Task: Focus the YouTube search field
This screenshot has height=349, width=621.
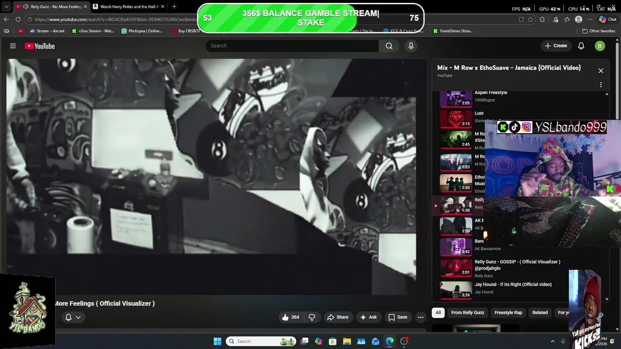Action: coord(292,46)
